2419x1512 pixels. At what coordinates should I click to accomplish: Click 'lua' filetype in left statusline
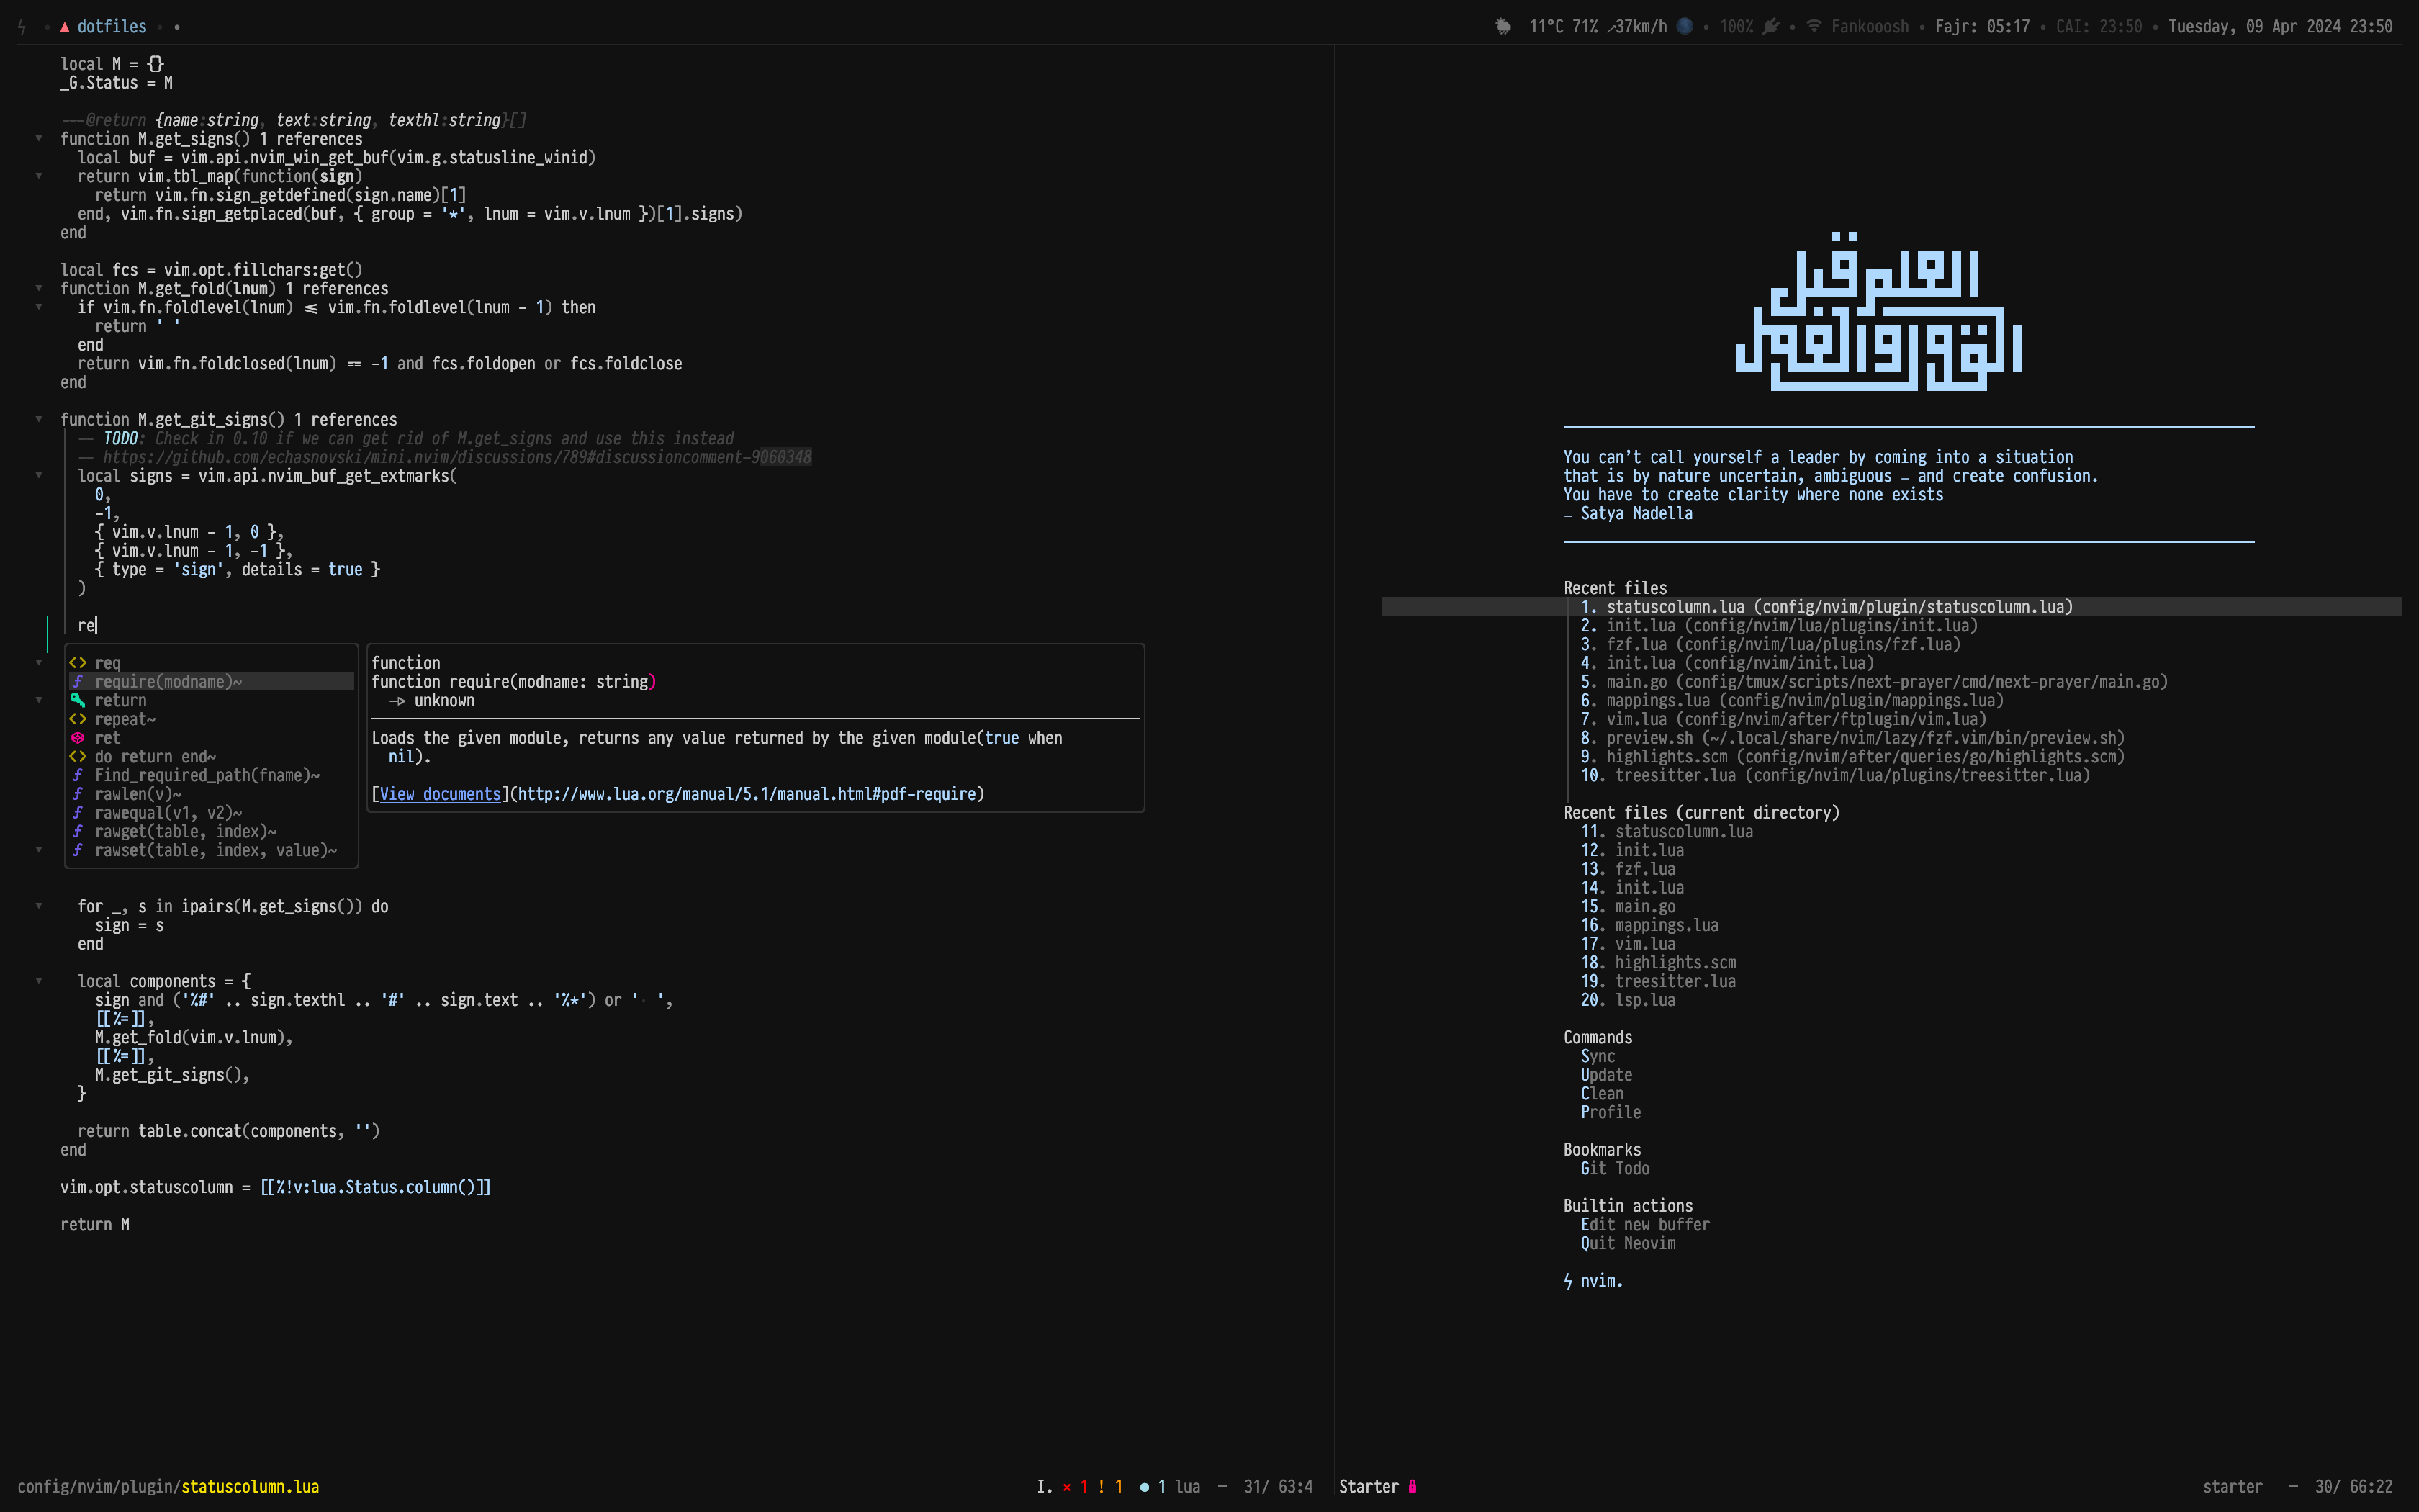[1187, 1487]
